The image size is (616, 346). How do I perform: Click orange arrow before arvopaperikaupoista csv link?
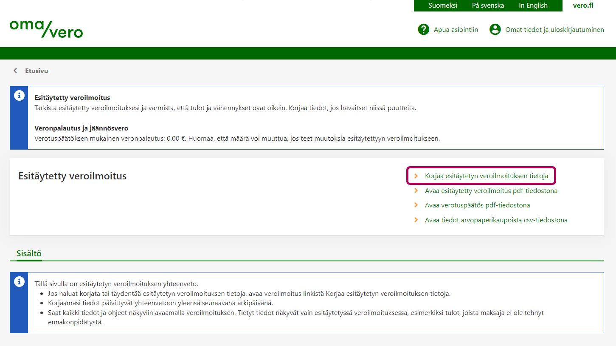(416, 220)
